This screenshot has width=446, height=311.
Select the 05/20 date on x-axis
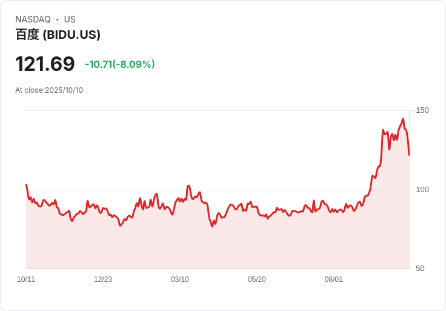coord(257,279)
